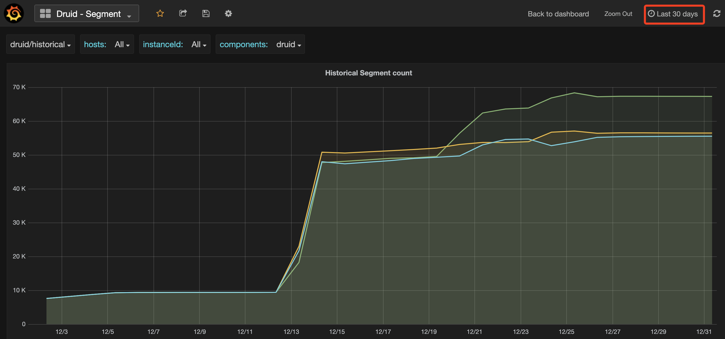The image size is (725, 339).
Task: Click the green line peak near 12/25
Action: coord(574,93)
